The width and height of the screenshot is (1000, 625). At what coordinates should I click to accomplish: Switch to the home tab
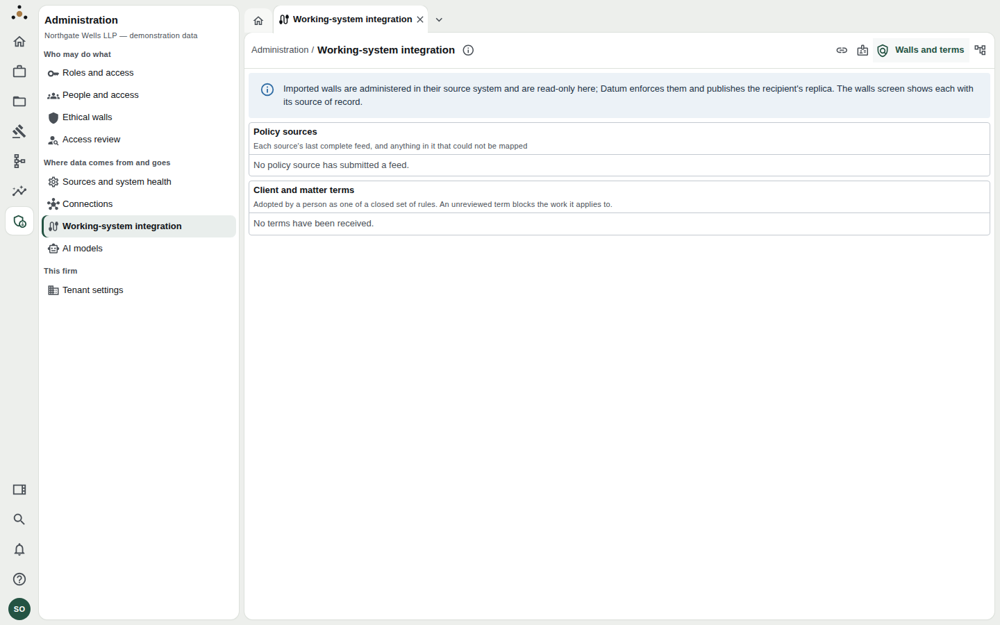pos(258,20)
